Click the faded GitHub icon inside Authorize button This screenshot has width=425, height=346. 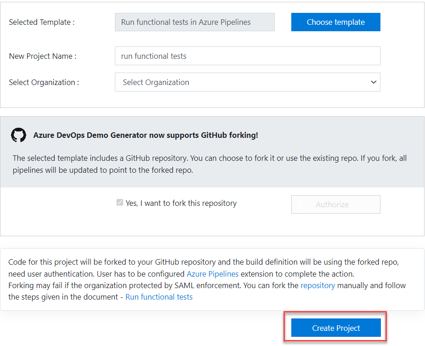(x=301, y=204)
